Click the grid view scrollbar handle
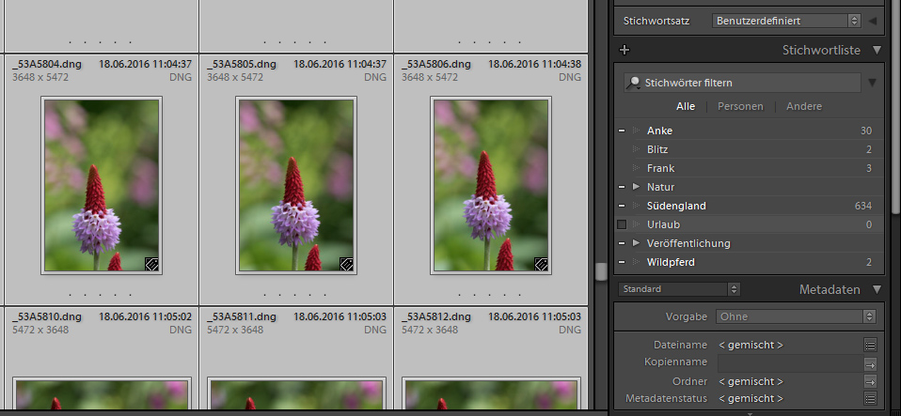 click(601, 272)
